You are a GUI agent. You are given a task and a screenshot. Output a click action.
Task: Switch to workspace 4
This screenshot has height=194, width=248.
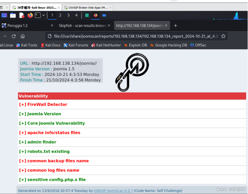click(76, 15)
